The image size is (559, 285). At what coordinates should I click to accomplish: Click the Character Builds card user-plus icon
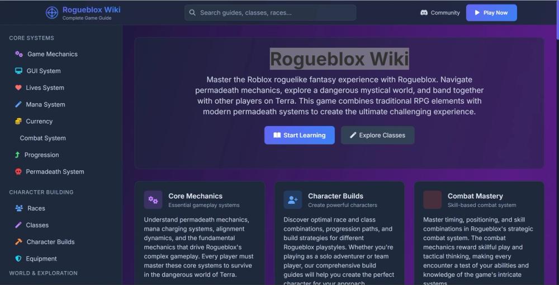click(x=293, y=200)
